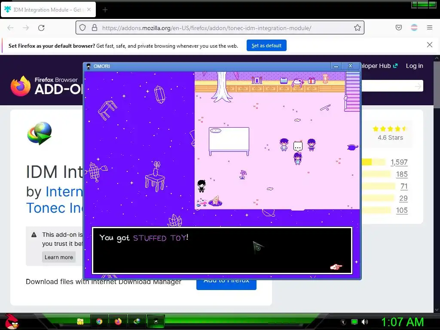Open the 29 two-star reviews link
Viewport: 440px width, 330px height.
click(x=403, y=199)
